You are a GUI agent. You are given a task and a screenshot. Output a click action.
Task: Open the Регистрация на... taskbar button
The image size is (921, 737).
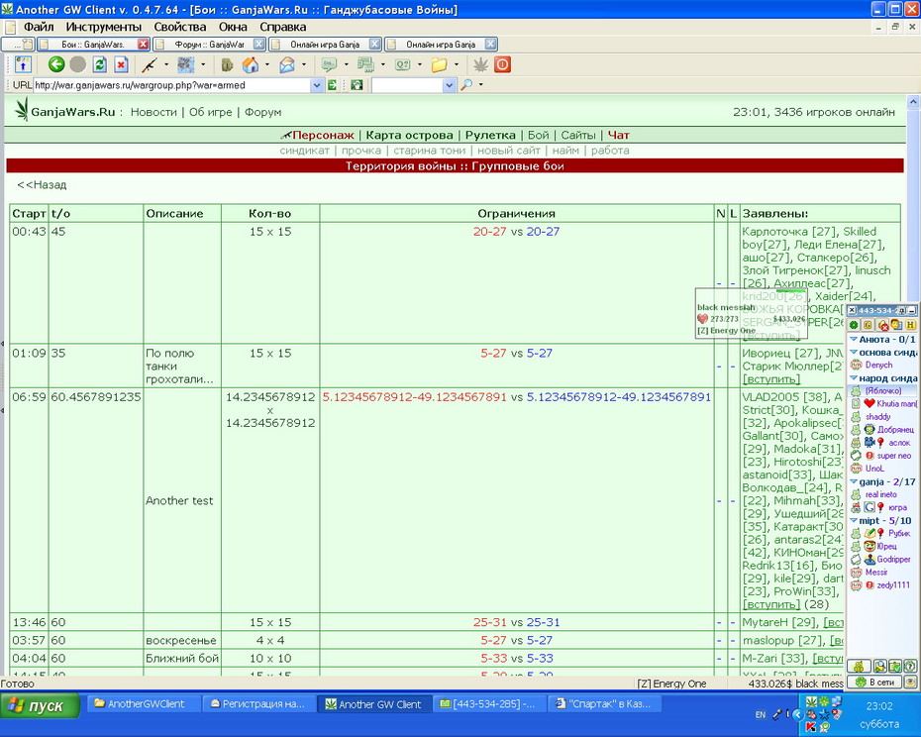(258, 703)
